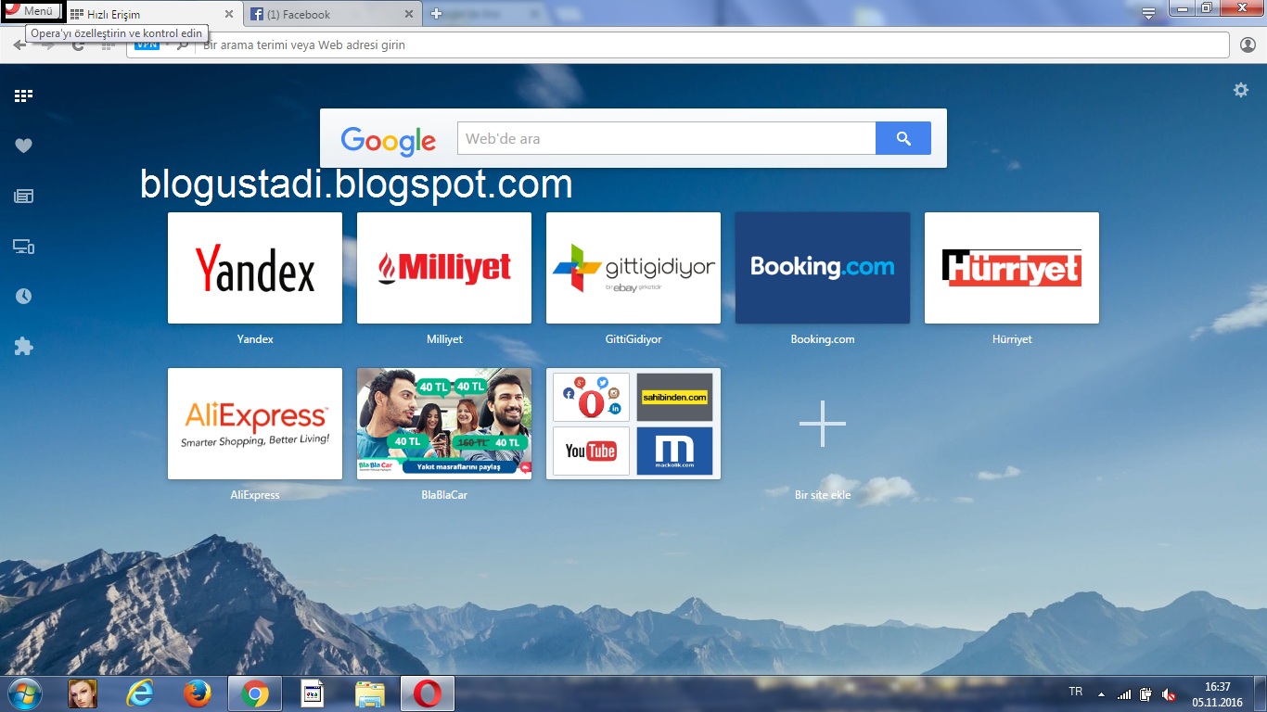
Task: Open the document app taskbar icon
Action: (x=313, y=693)
